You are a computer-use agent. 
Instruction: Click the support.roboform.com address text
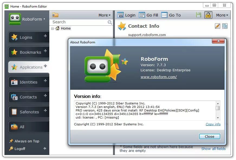coord(147,35)
